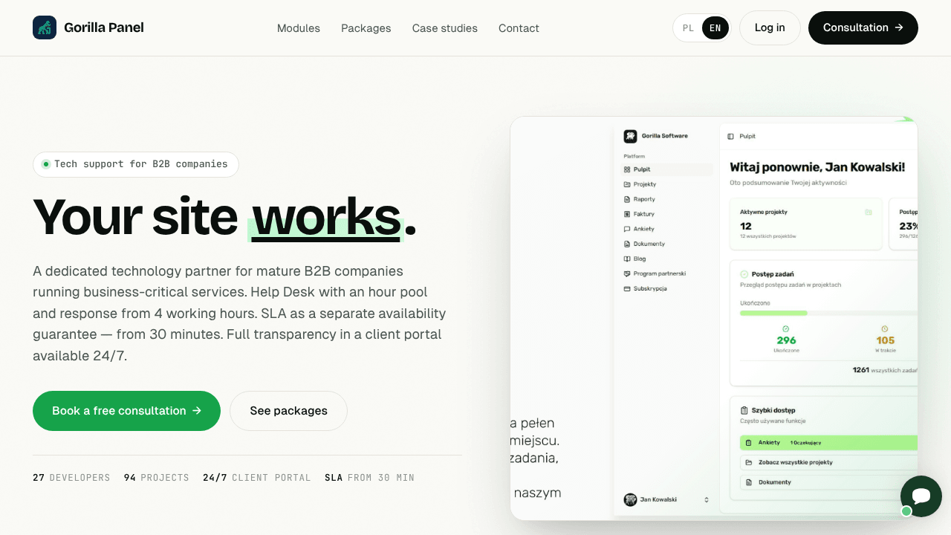Click the Projekty folder icon in the sidebar
Screen dimensions: 951x535
[627, 184]
